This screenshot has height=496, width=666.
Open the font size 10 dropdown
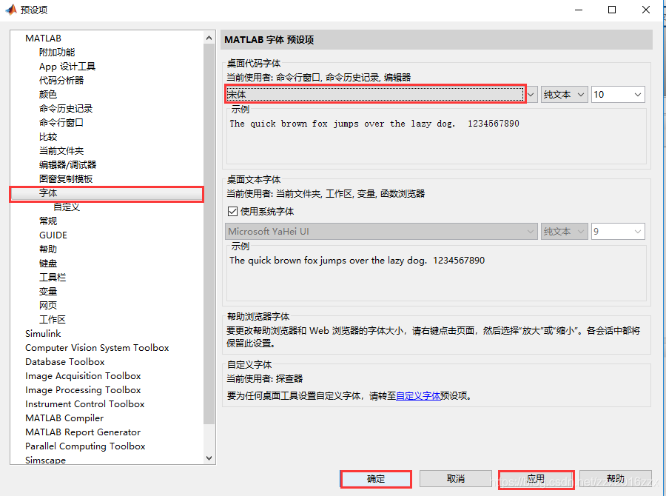click(x=618, y=95)
